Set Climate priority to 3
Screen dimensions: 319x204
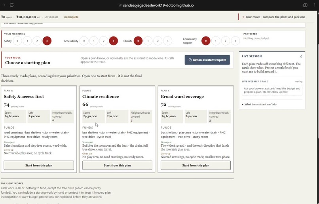[168, 41]
